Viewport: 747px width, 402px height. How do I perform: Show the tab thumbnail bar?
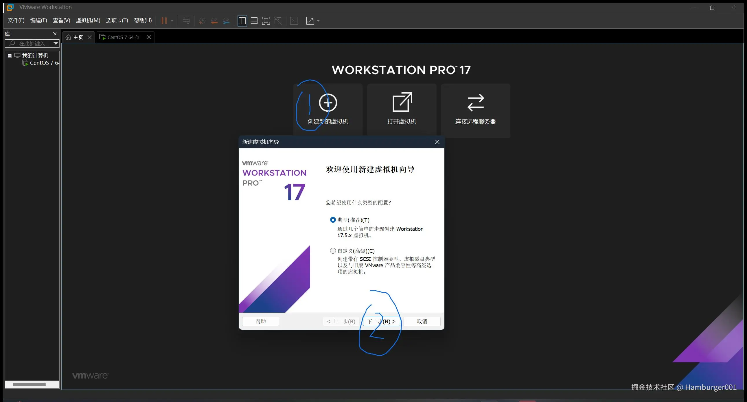coord(254,21)
